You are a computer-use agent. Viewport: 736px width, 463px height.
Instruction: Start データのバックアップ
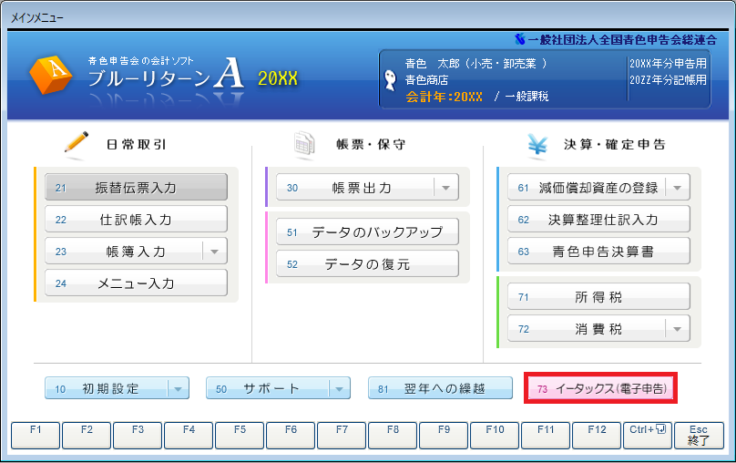tap(367, 232)
